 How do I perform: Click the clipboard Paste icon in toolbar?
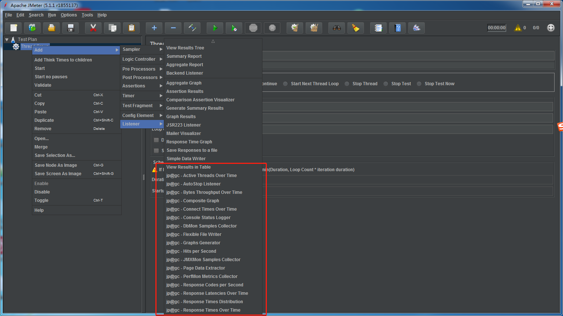pos(132,28)
